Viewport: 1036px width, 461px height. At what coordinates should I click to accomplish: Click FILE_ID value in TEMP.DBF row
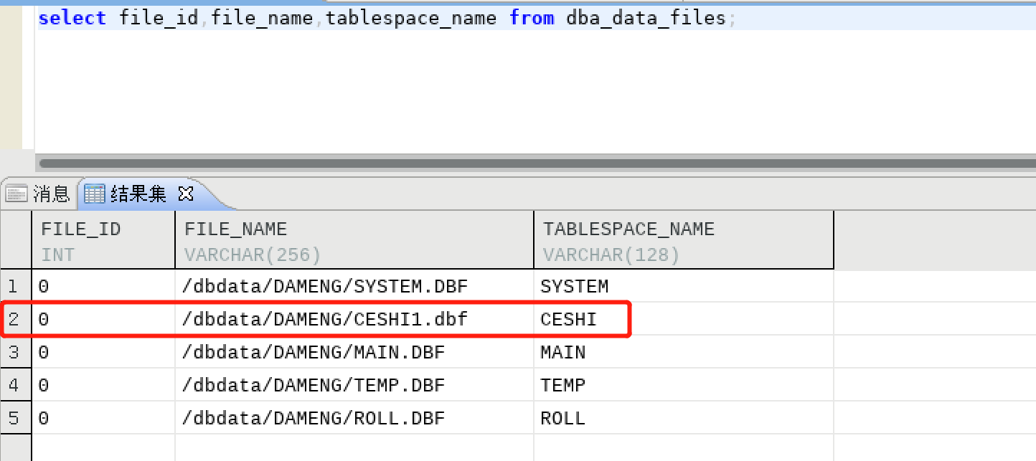pos(103,386)
